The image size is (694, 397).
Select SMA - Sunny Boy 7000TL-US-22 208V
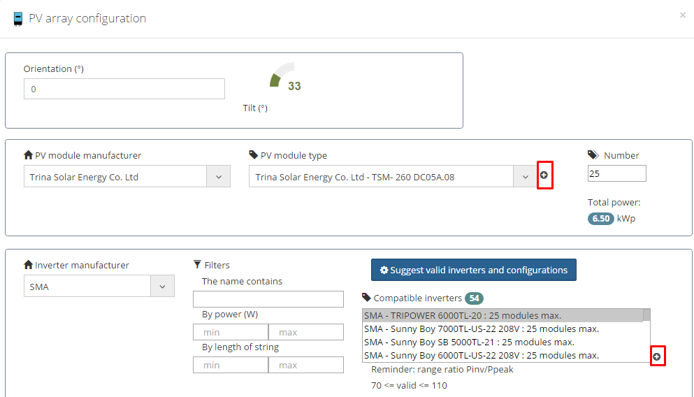point(503,329)
